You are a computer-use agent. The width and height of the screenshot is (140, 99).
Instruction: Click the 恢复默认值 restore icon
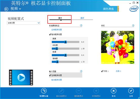point(44,91)
